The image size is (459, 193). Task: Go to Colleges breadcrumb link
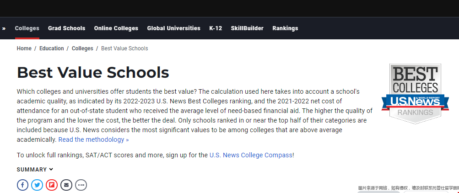[82, 48]
